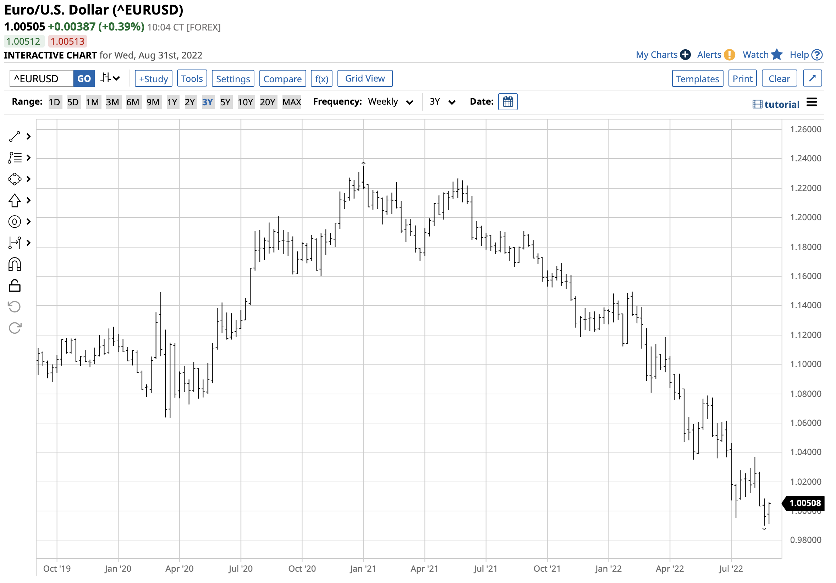Open the hamburger menu next to tutorial

[812, 102]
